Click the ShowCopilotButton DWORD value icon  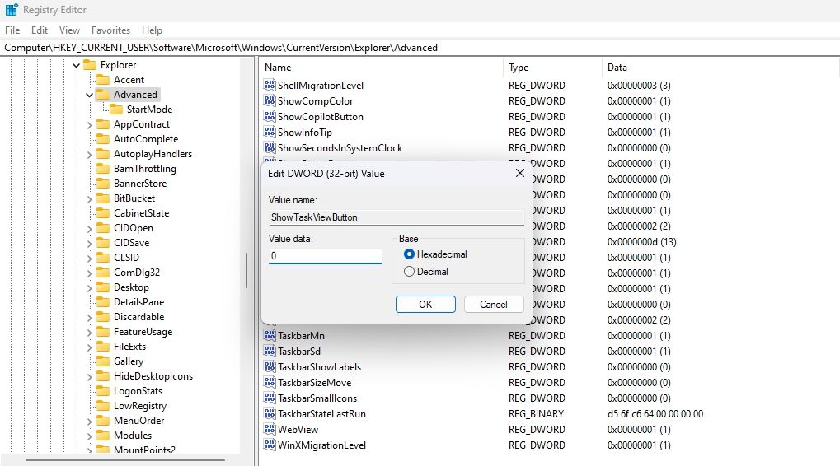(x=270, y=117)
